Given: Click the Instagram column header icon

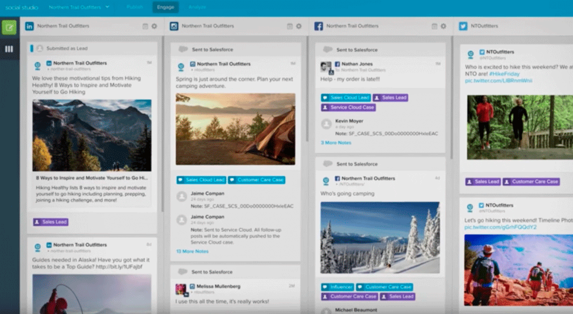Looking at the screenshot, I should pos(174,26).
